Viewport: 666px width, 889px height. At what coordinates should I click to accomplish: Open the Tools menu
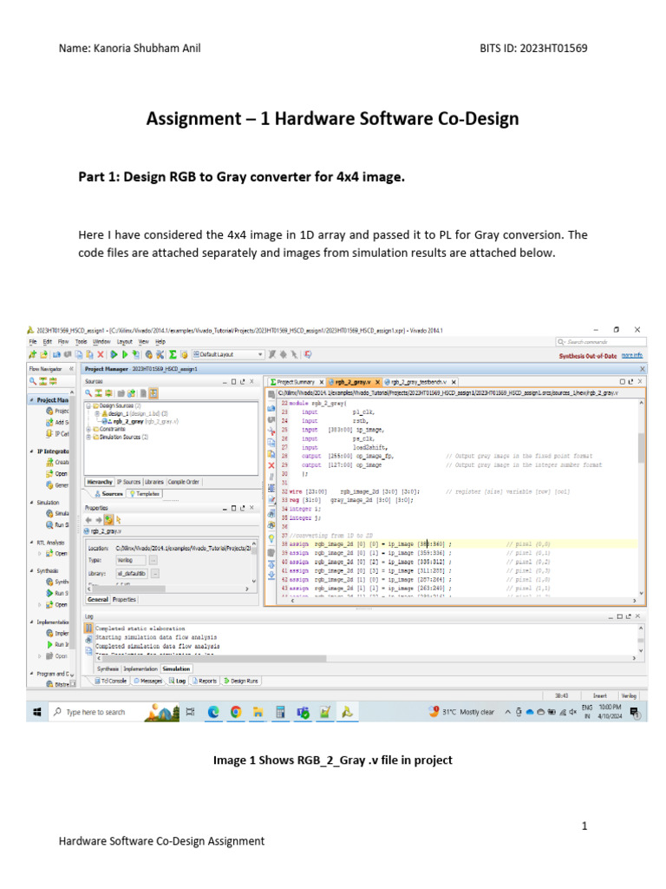pos(79,342)
